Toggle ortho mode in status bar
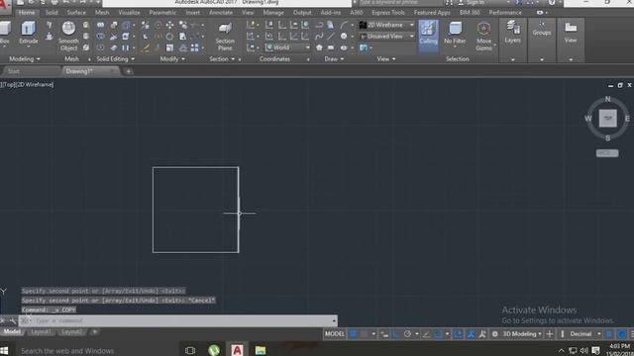The height and width of the screenshot is (356, 634). [x=396, y=334]
